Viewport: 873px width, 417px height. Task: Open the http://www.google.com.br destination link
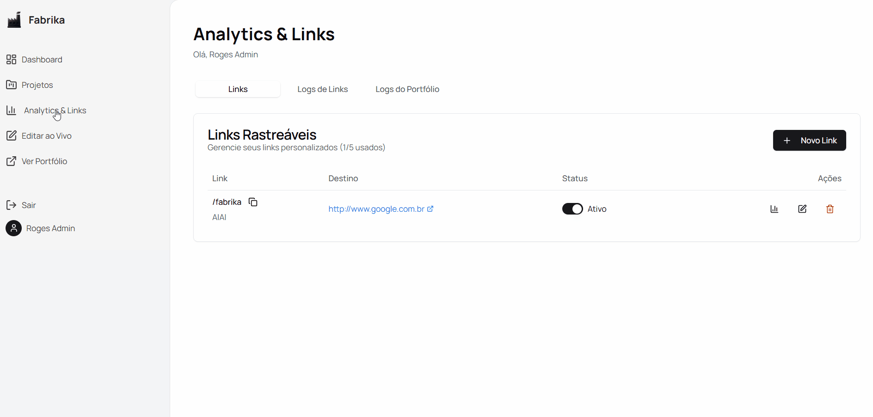click(376, 208)
